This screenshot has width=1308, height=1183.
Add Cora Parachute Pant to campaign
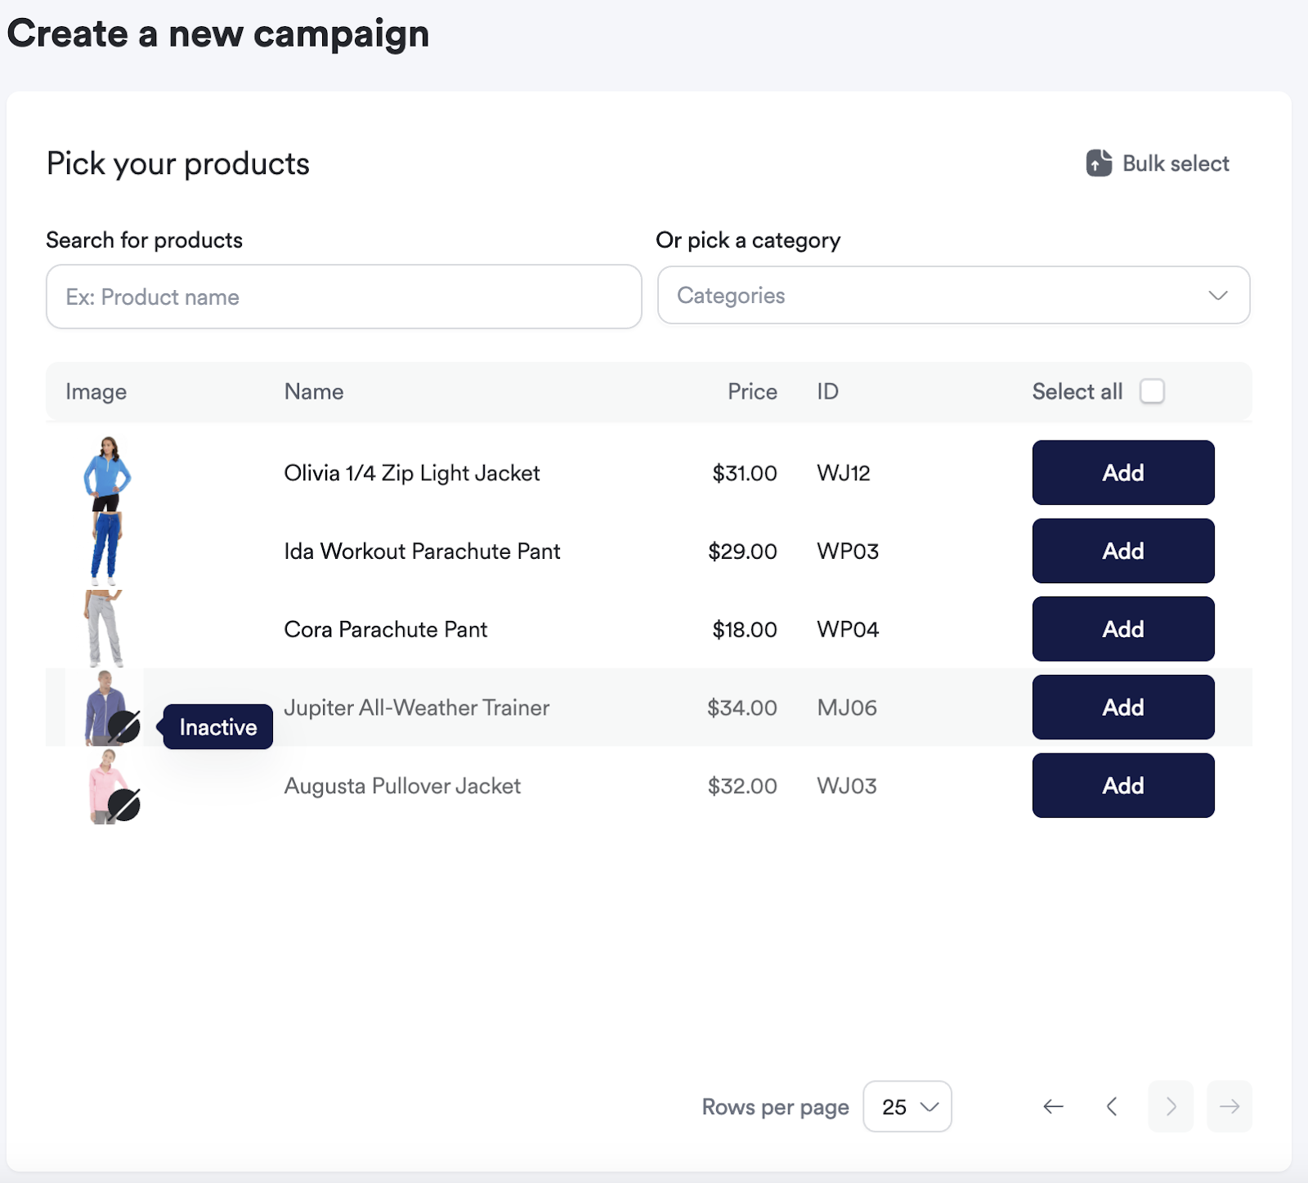1123,629
